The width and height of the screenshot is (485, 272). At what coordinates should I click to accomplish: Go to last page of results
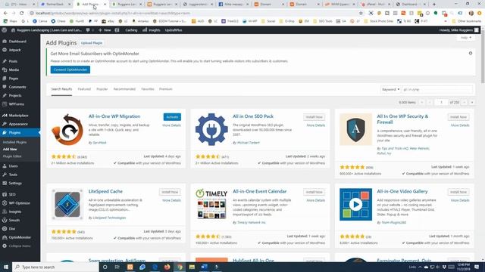click(472, 103)
